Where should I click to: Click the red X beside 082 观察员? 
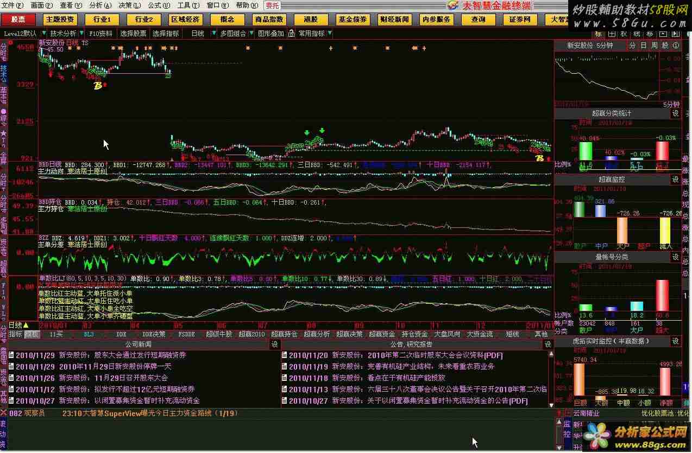pyautogui.click(x=4, y=413)
